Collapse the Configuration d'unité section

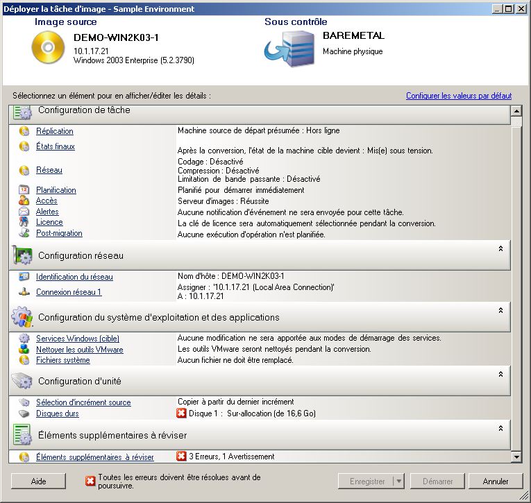(x=500, y=374)
